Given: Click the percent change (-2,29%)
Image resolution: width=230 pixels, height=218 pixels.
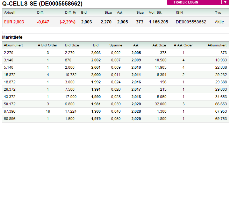Looking at the screenshot, I should (x=67, y=22).
